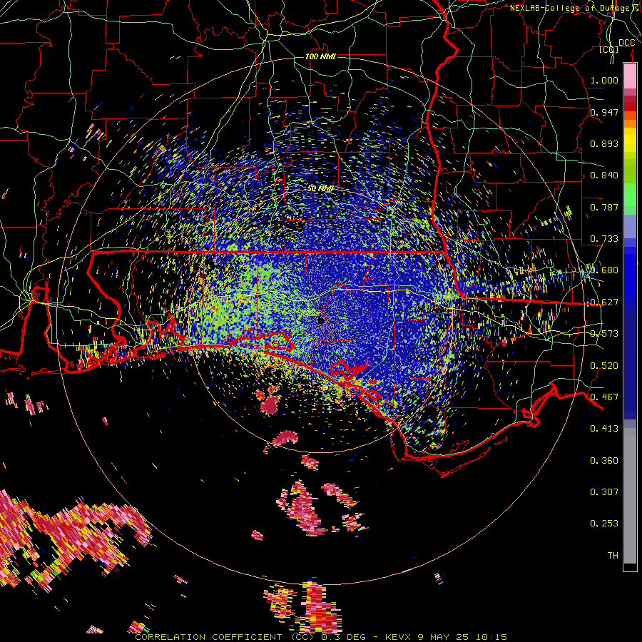Click the 0.787 scale value
This screenshot has height=642, width=642.
coord(604,207)
